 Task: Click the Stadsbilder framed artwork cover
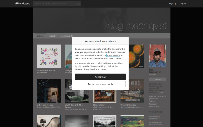coord(105,96)
